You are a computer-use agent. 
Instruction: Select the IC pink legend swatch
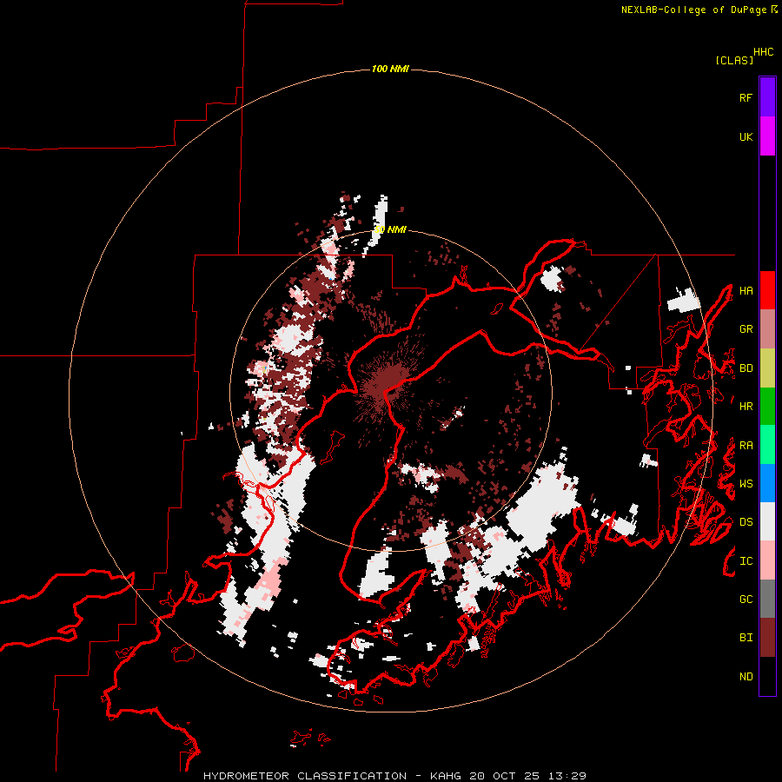click(767, 560)
